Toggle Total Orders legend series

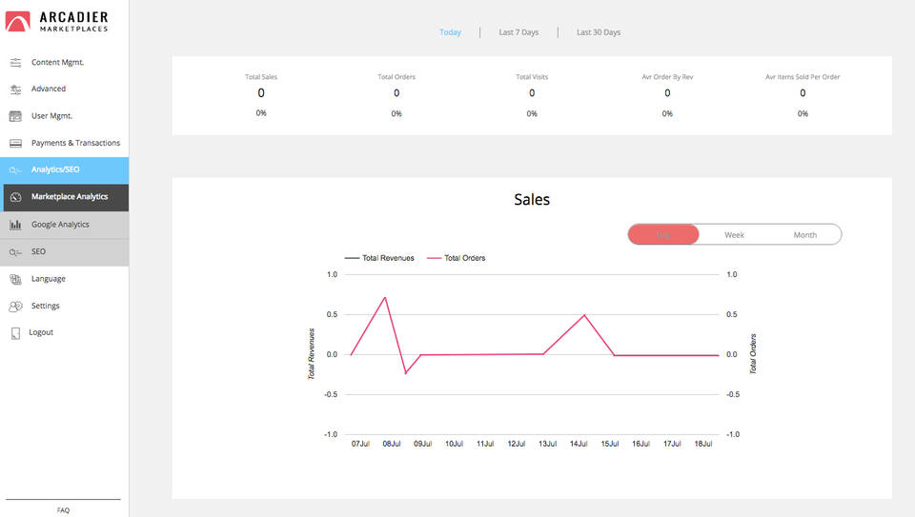[x=464, y=258]
